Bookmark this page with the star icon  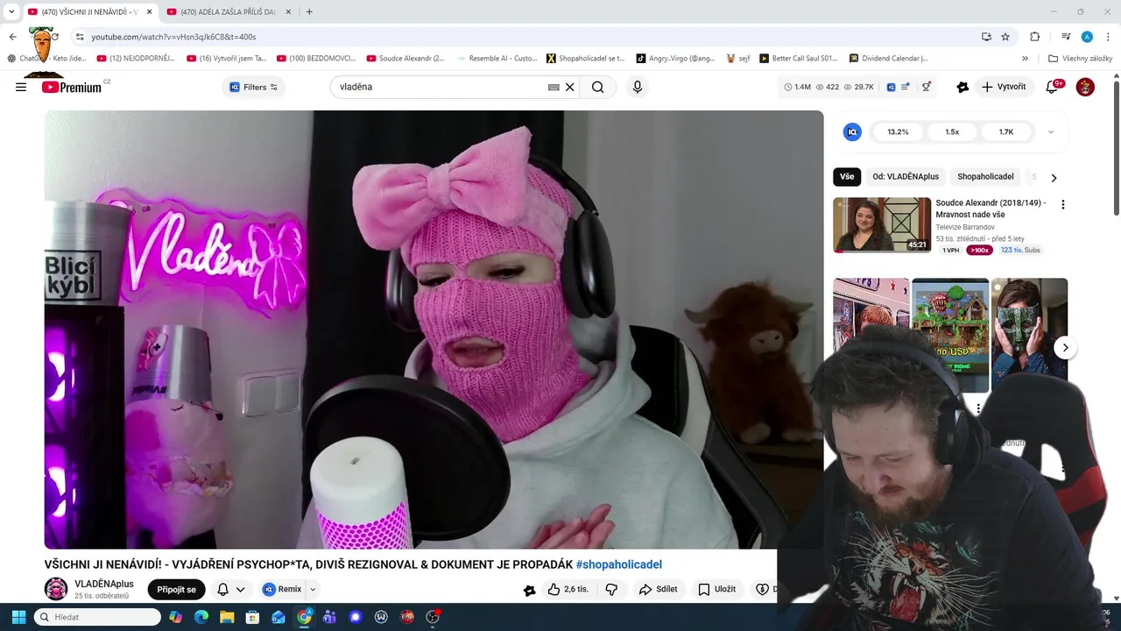(x=1005, y=37)
